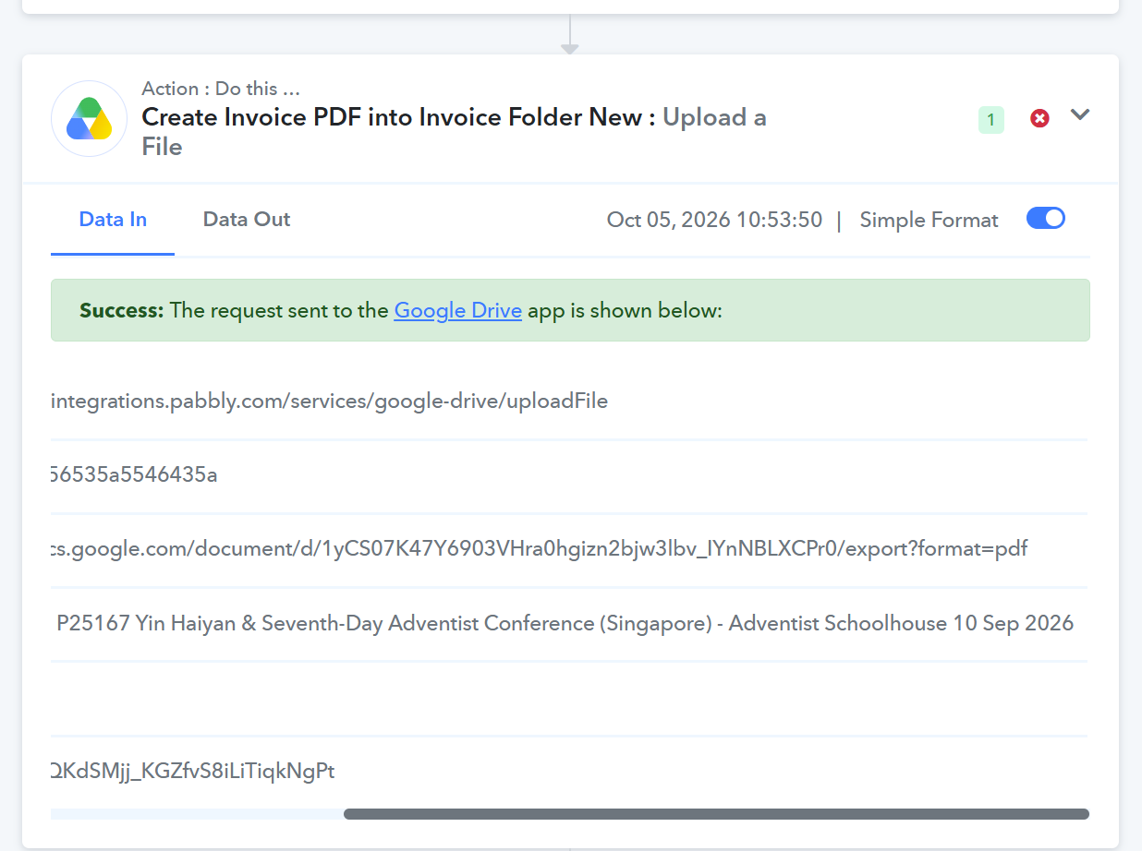1142x851 pixels.
Task: Select the Data In tab
Action: (113, 220)
